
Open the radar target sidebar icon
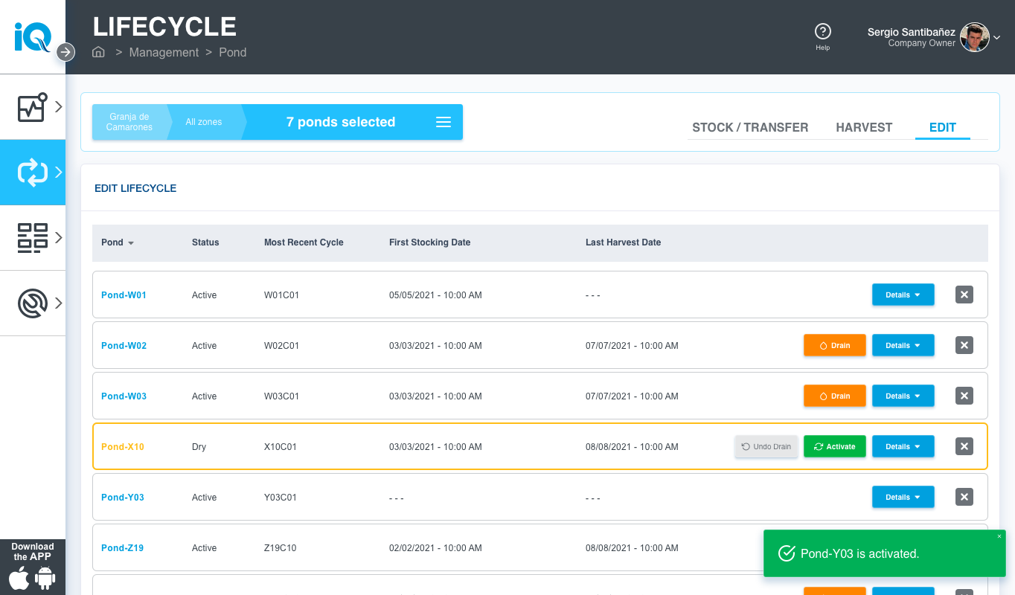(33, 303)
